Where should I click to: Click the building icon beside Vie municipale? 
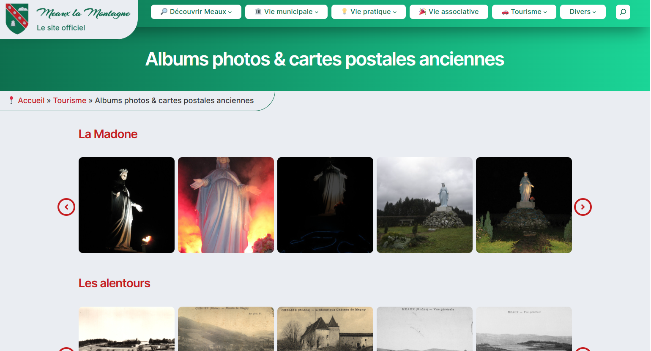(258, 12)
